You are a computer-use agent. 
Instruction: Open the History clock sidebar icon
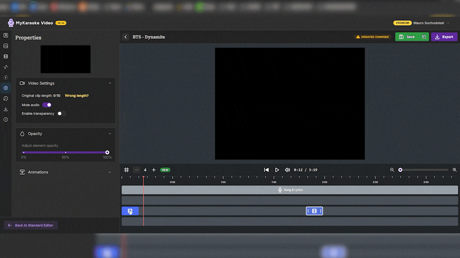(6, 99)
